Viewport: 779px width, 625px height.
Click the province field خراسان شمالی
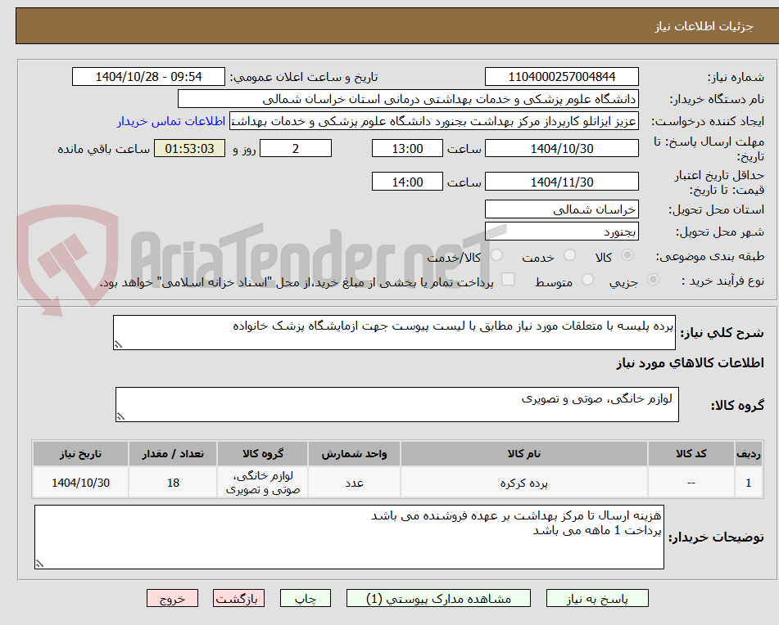point(561,209)
